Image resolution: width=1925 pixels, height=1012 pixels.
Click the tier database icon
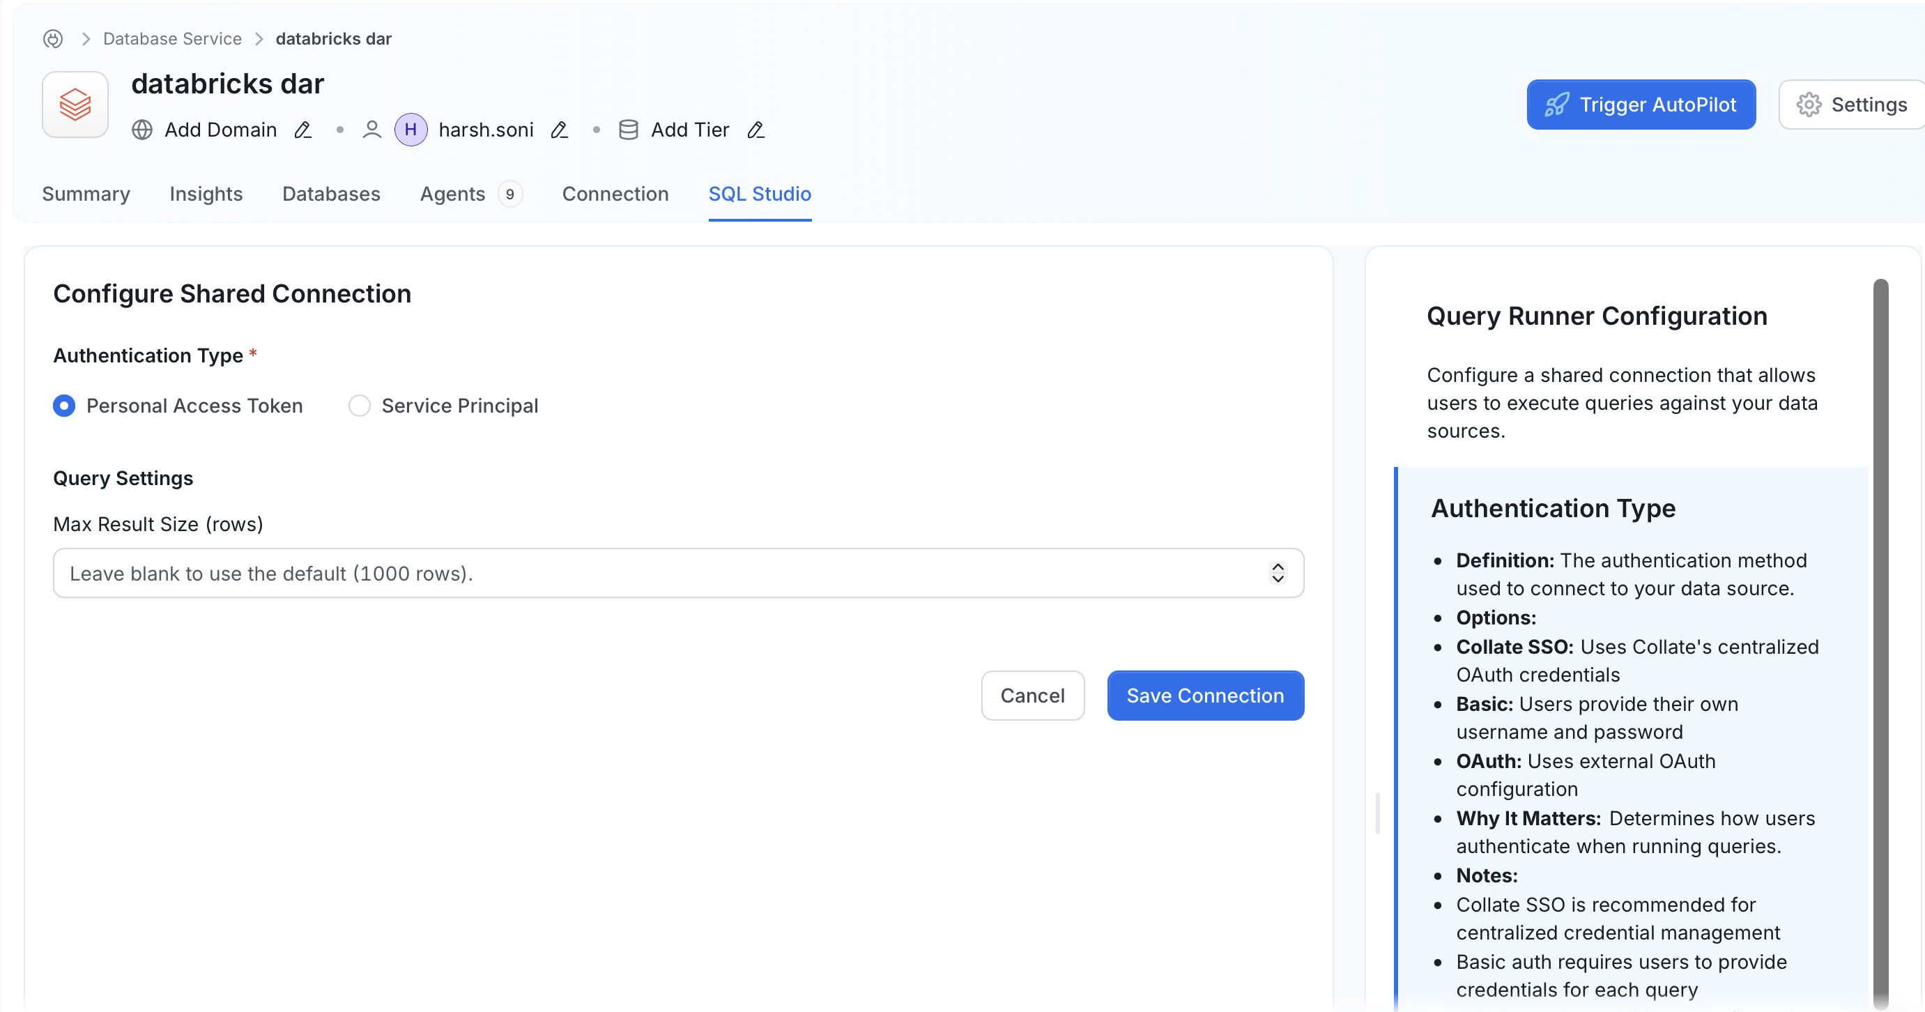click(x=629, y=130)
